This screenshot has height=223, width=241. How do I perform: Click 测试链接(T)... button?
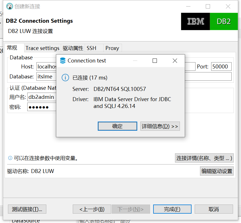pyautogui.click(x=27, y=209)
